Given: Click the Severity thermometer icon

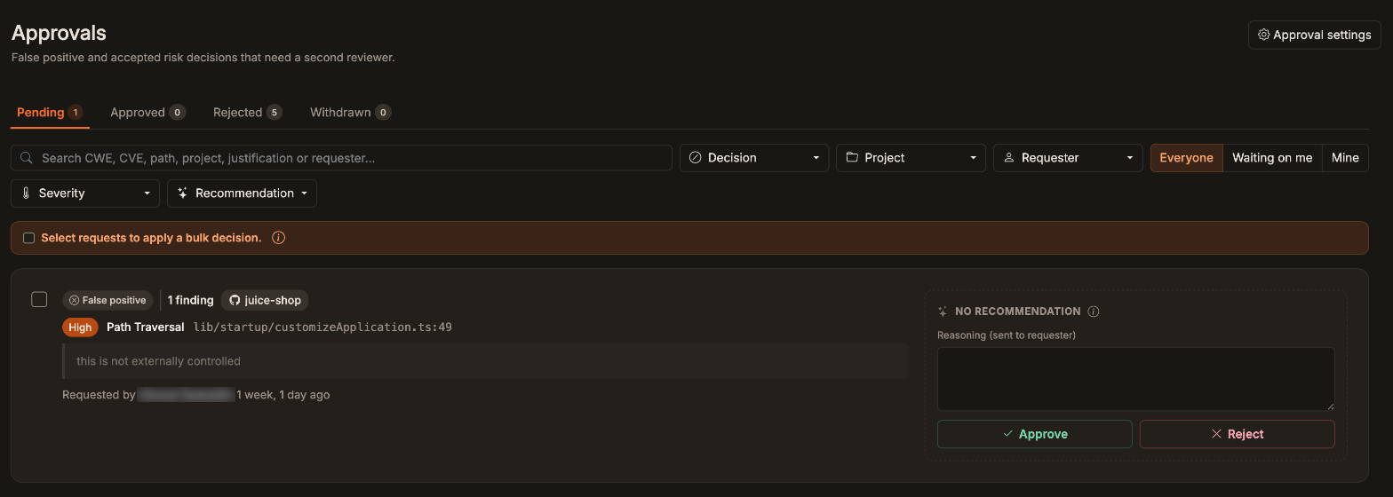Looking at the screenshot, I should (26, 193).
